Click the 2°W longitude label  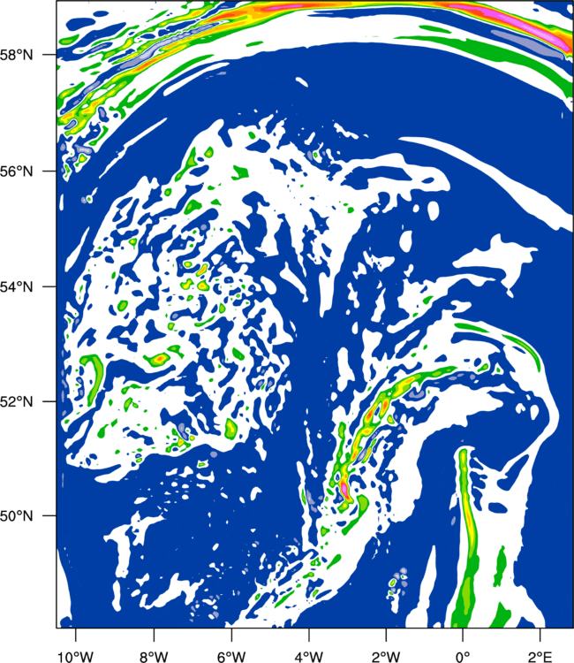click(x=386, y=656)
